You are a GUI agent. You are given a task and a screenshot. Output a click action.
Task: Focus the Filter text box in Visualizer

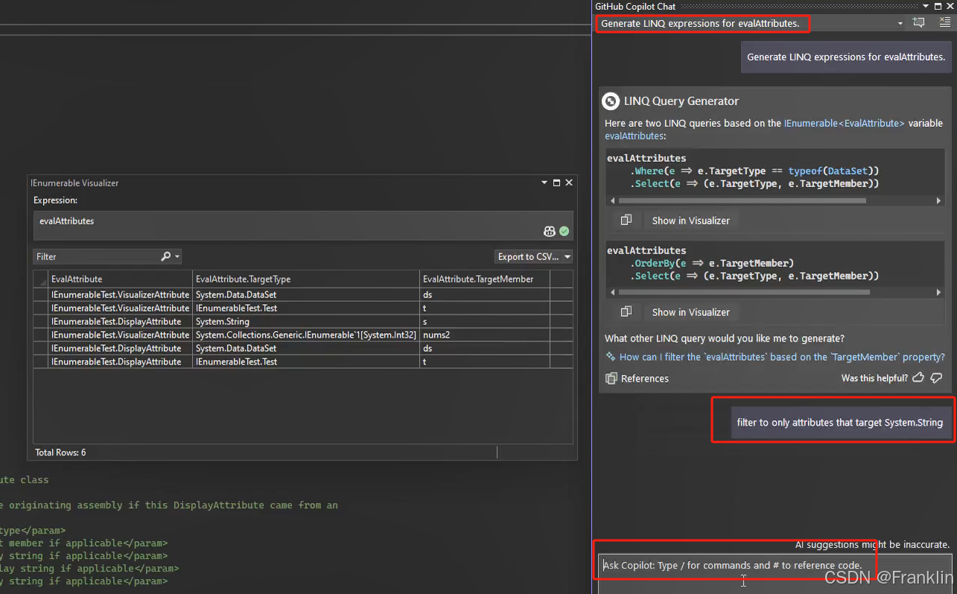click(95, 256)
